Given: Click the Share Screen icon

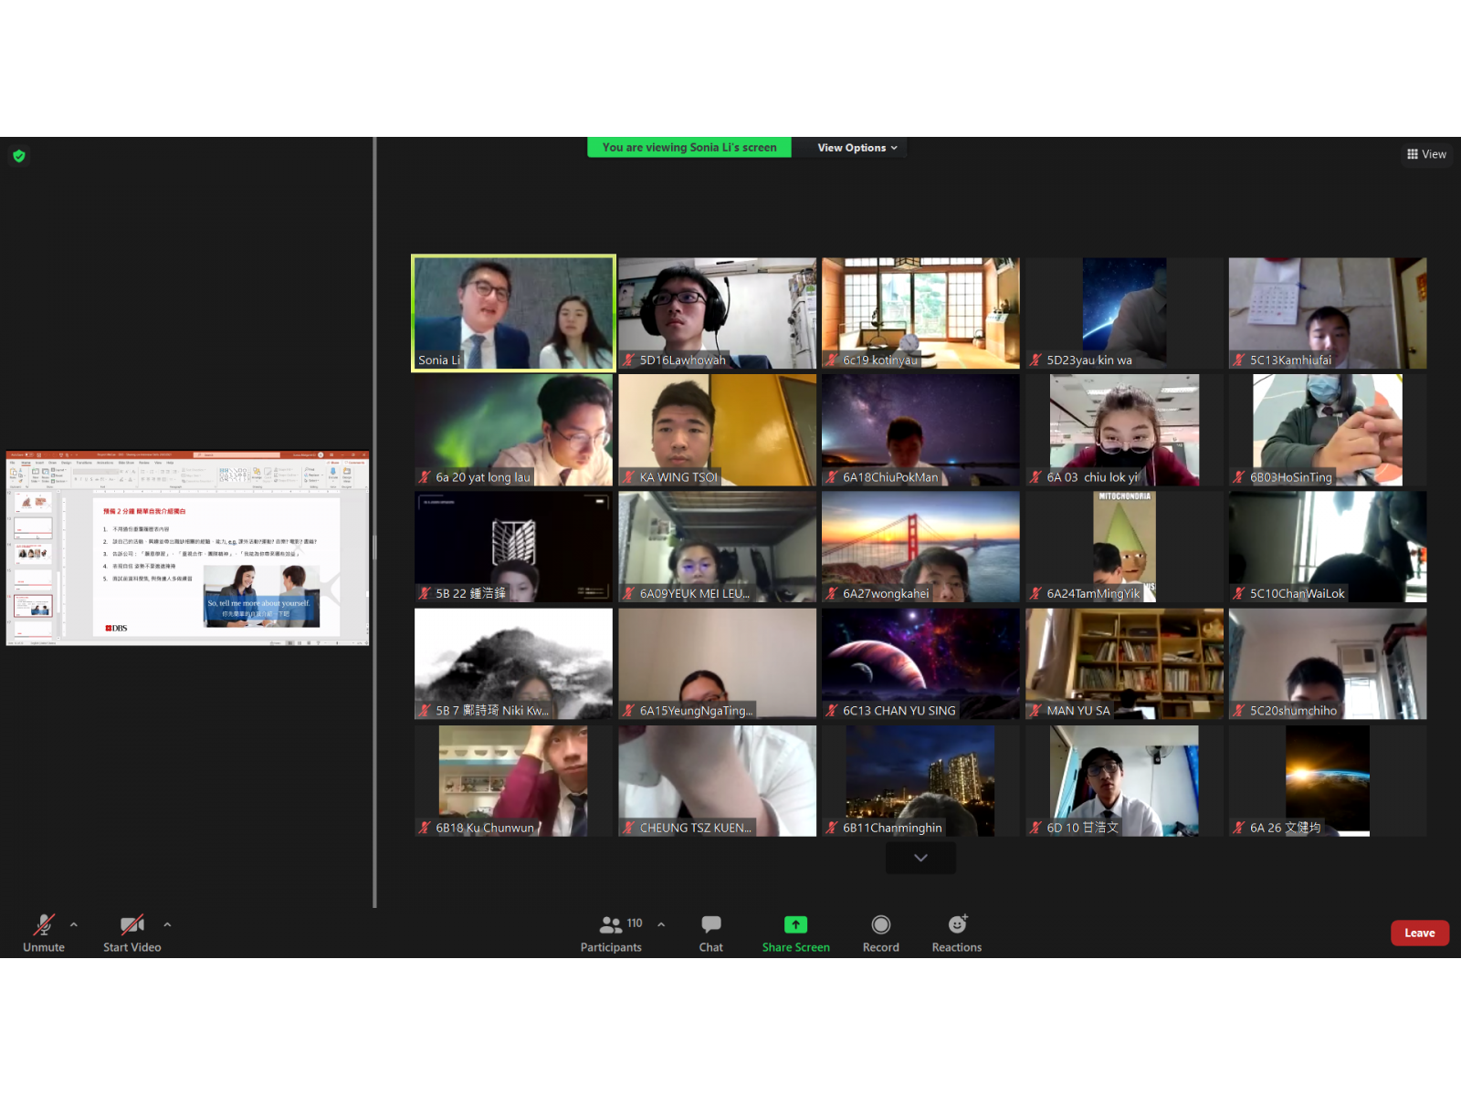Looking at the screenshot, I should 795,925.
